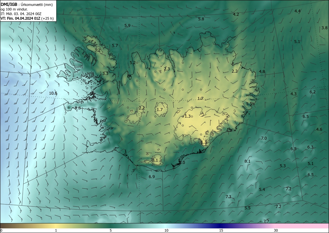The image size is (329, 233).
Task: Click the 'IT: Mið. 03. 04. 2024 00Z' line
Action: click(x=21, y=14)
